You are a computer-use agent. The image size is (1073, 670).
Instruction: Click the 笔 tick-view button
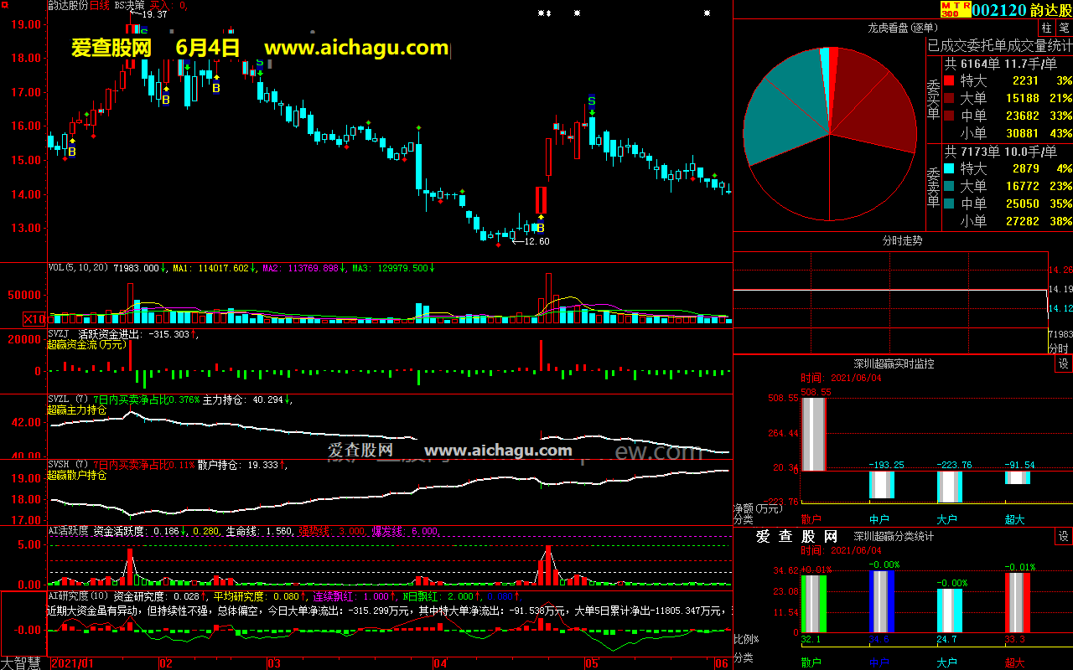1065,28
